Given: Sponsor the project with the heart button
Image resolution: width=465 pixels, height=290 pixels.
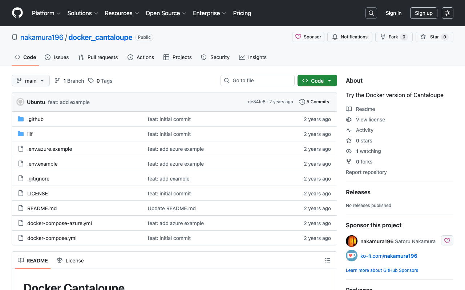Looking at the screenshot, I should 308,37.
